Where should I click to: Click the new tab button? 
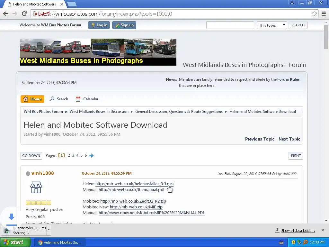click(x=72, y=4)
